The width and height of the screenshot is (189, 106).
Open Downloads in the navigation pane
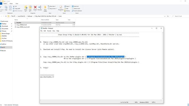(5, 26)
